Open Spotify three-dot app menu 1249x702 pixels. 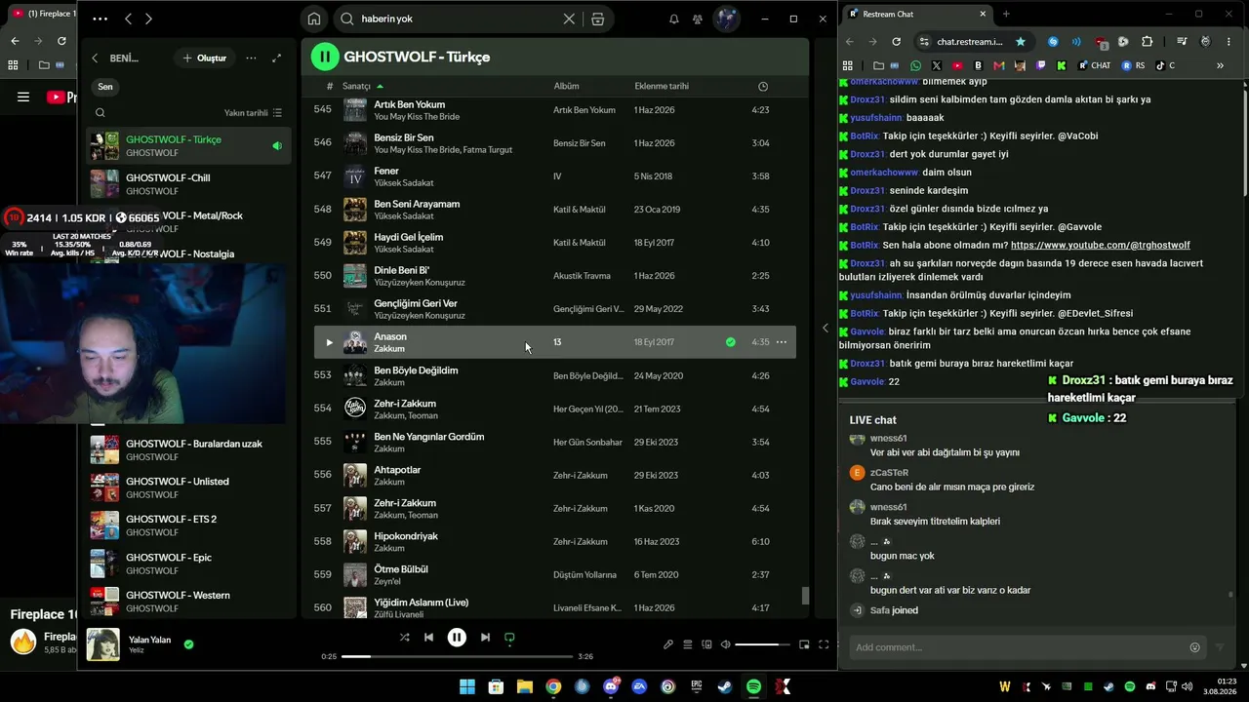[100, 19]
